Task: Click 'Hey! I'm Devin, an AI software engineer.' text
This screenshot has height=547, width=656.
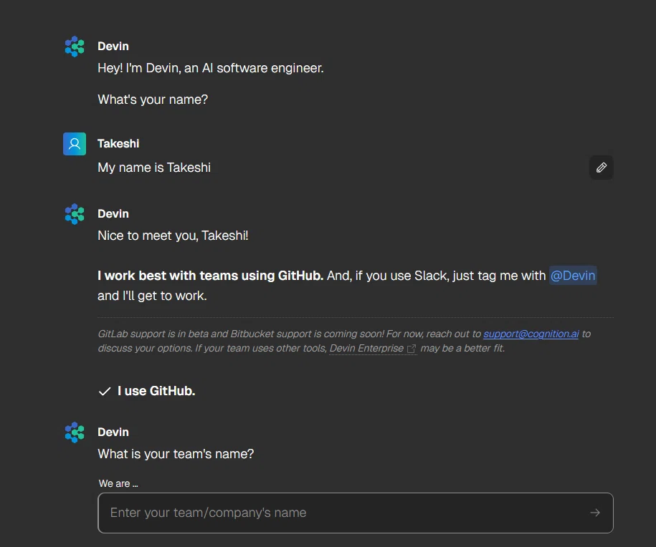Action: pos(211,68)
